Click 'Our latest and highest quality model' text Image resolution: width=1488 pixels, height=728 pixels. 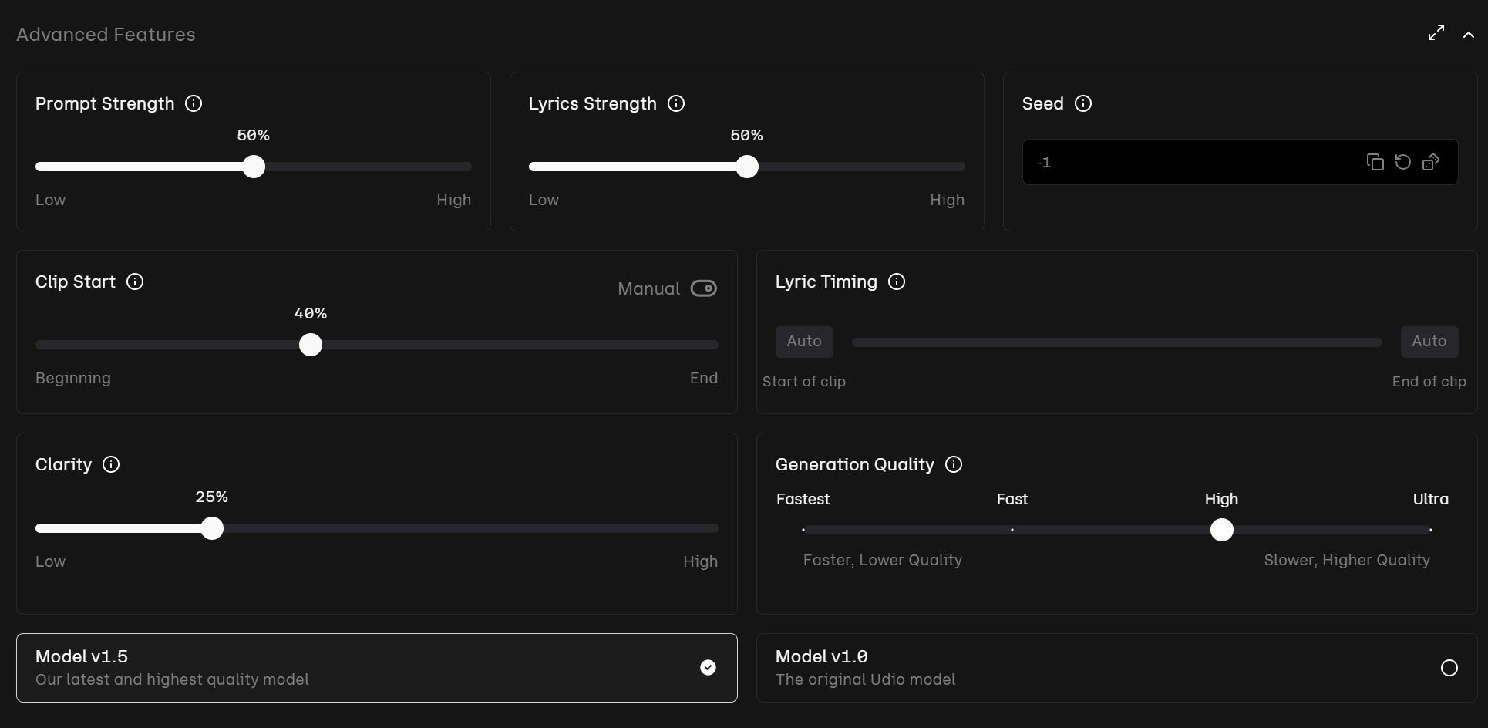point(172,679)
